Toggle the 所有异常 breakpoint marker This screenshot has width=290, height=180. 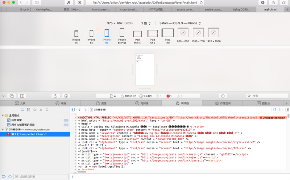tap(66, 120)
